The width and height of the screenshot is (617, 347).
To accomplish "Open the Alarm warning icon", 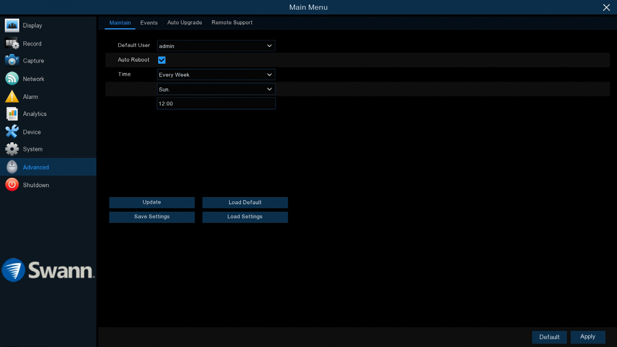I will pyautogui.click(x=12, y=96).
